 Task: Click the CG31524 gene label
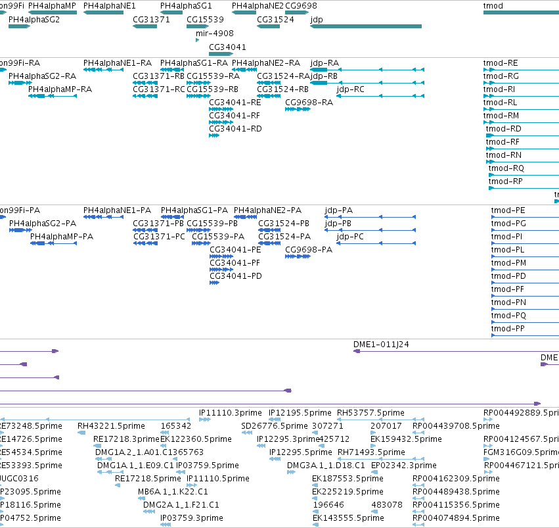(275, 20)
